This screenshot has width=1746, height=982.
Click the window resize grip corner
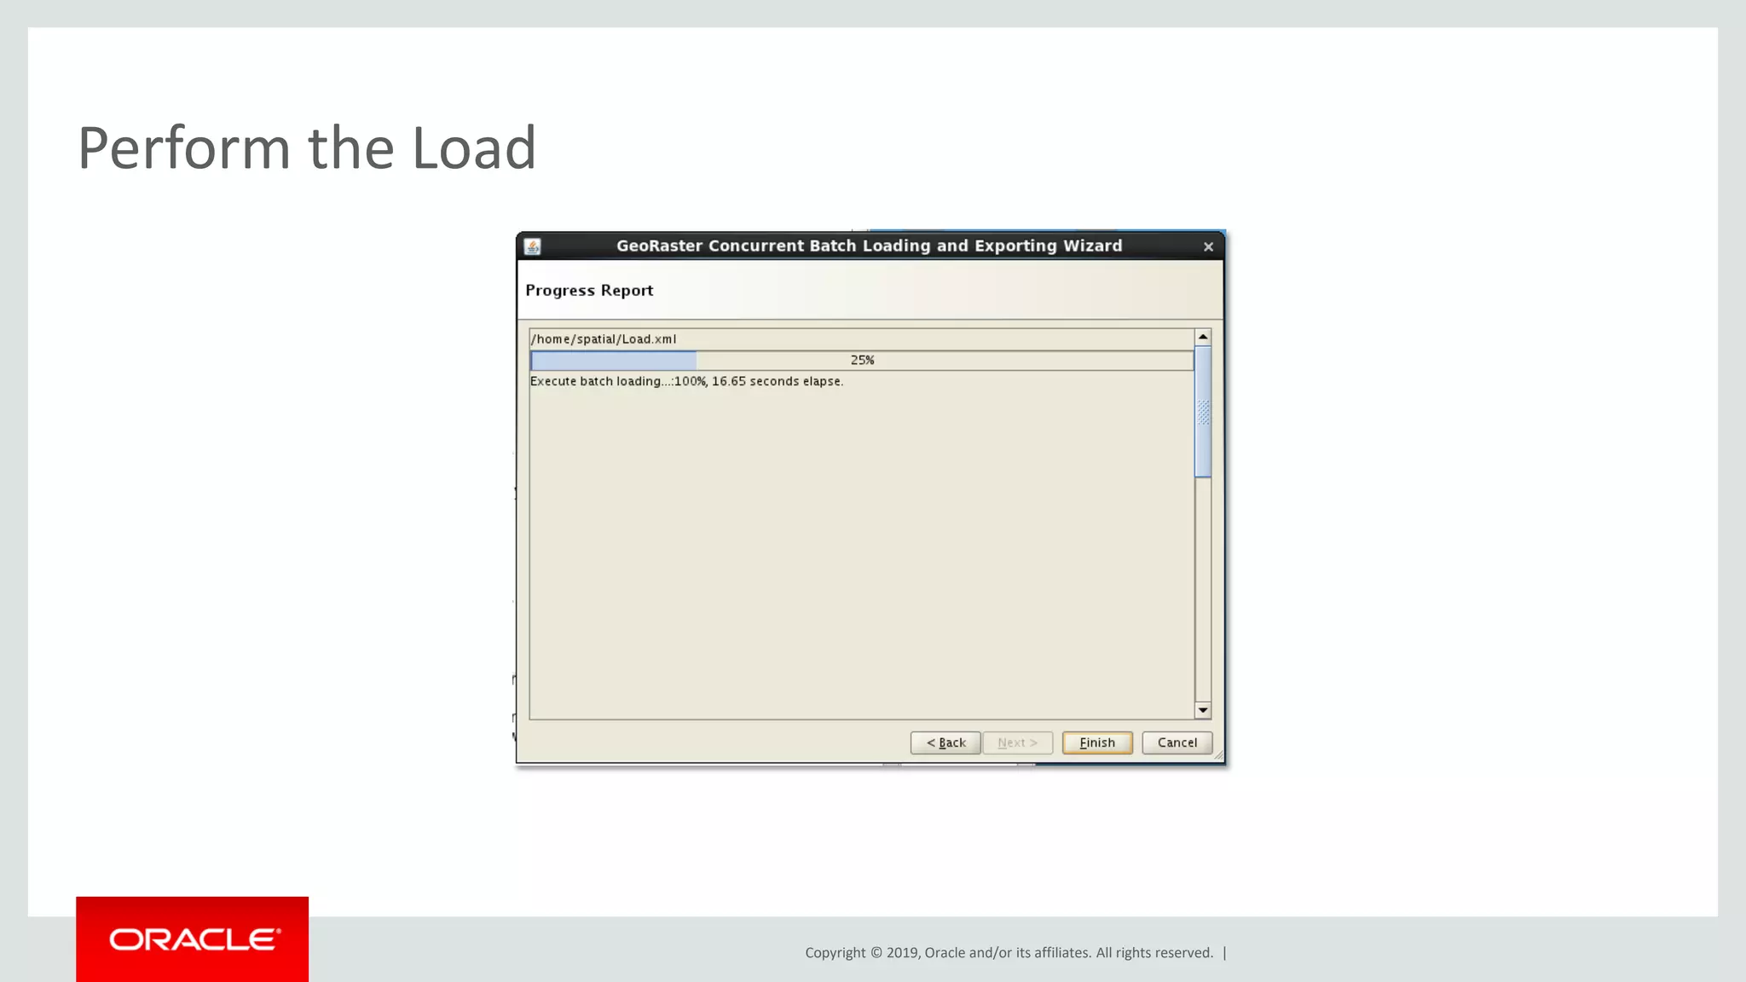click(1217, 755)
